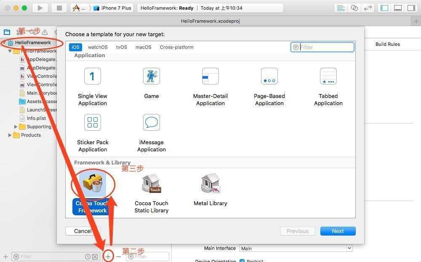Open the issue navigator warning icon
This screenshot has width=421, height=262.
tap(45, 32)
